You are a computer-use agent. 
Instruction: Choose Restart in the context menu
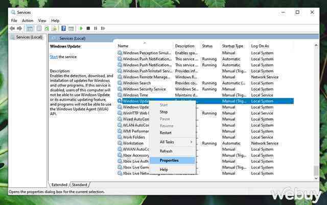tap(173, 133)
